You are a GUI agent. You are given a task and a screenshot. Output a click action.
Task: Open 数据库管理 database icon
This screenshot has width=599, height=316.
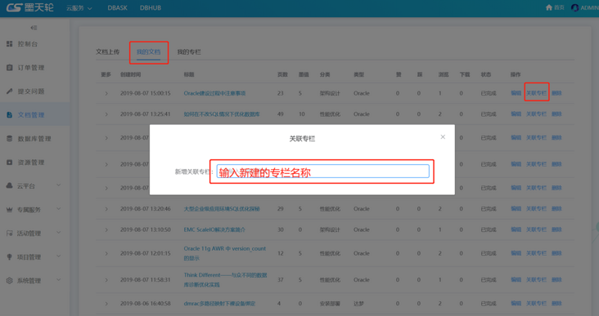10,139
